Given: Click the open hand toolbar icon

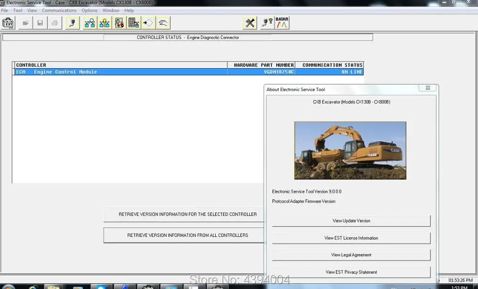Looking at the screenshot, I should [x=163, y=23].
